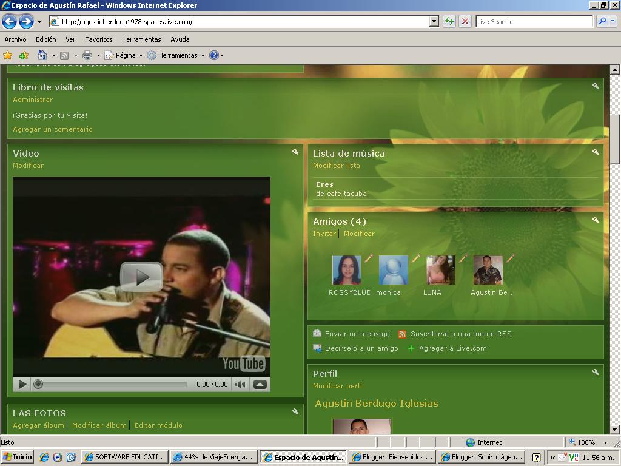Open the Archivo menu
Viewport: 621px width, 466px height.
(15, 39)
